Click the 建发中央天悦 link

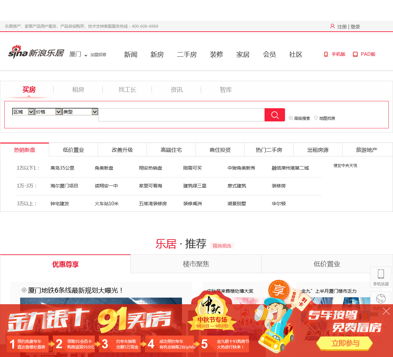coord(345,166)
